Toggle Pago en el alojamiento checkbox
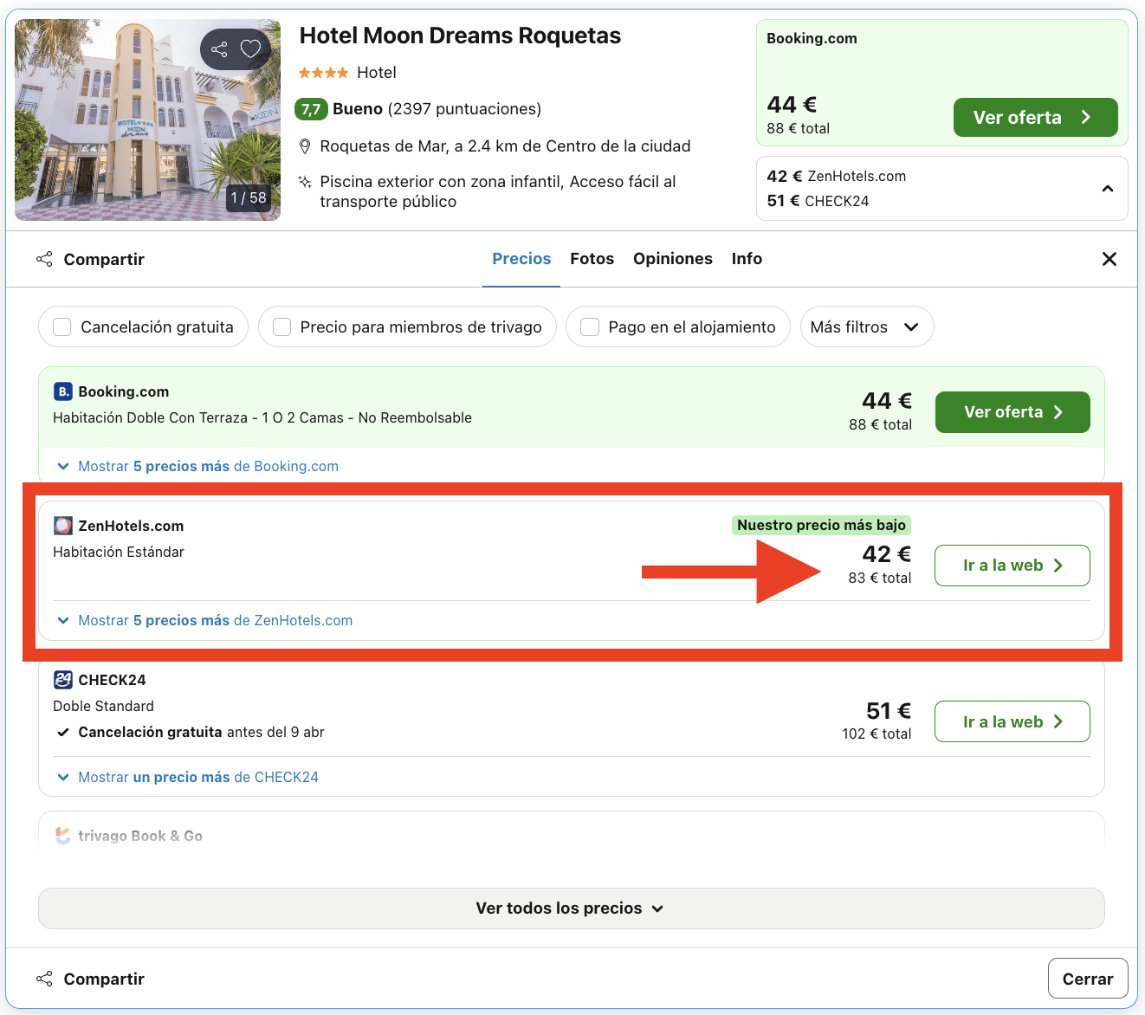Screen dimensions: 1145x1015 pos(590,327)
